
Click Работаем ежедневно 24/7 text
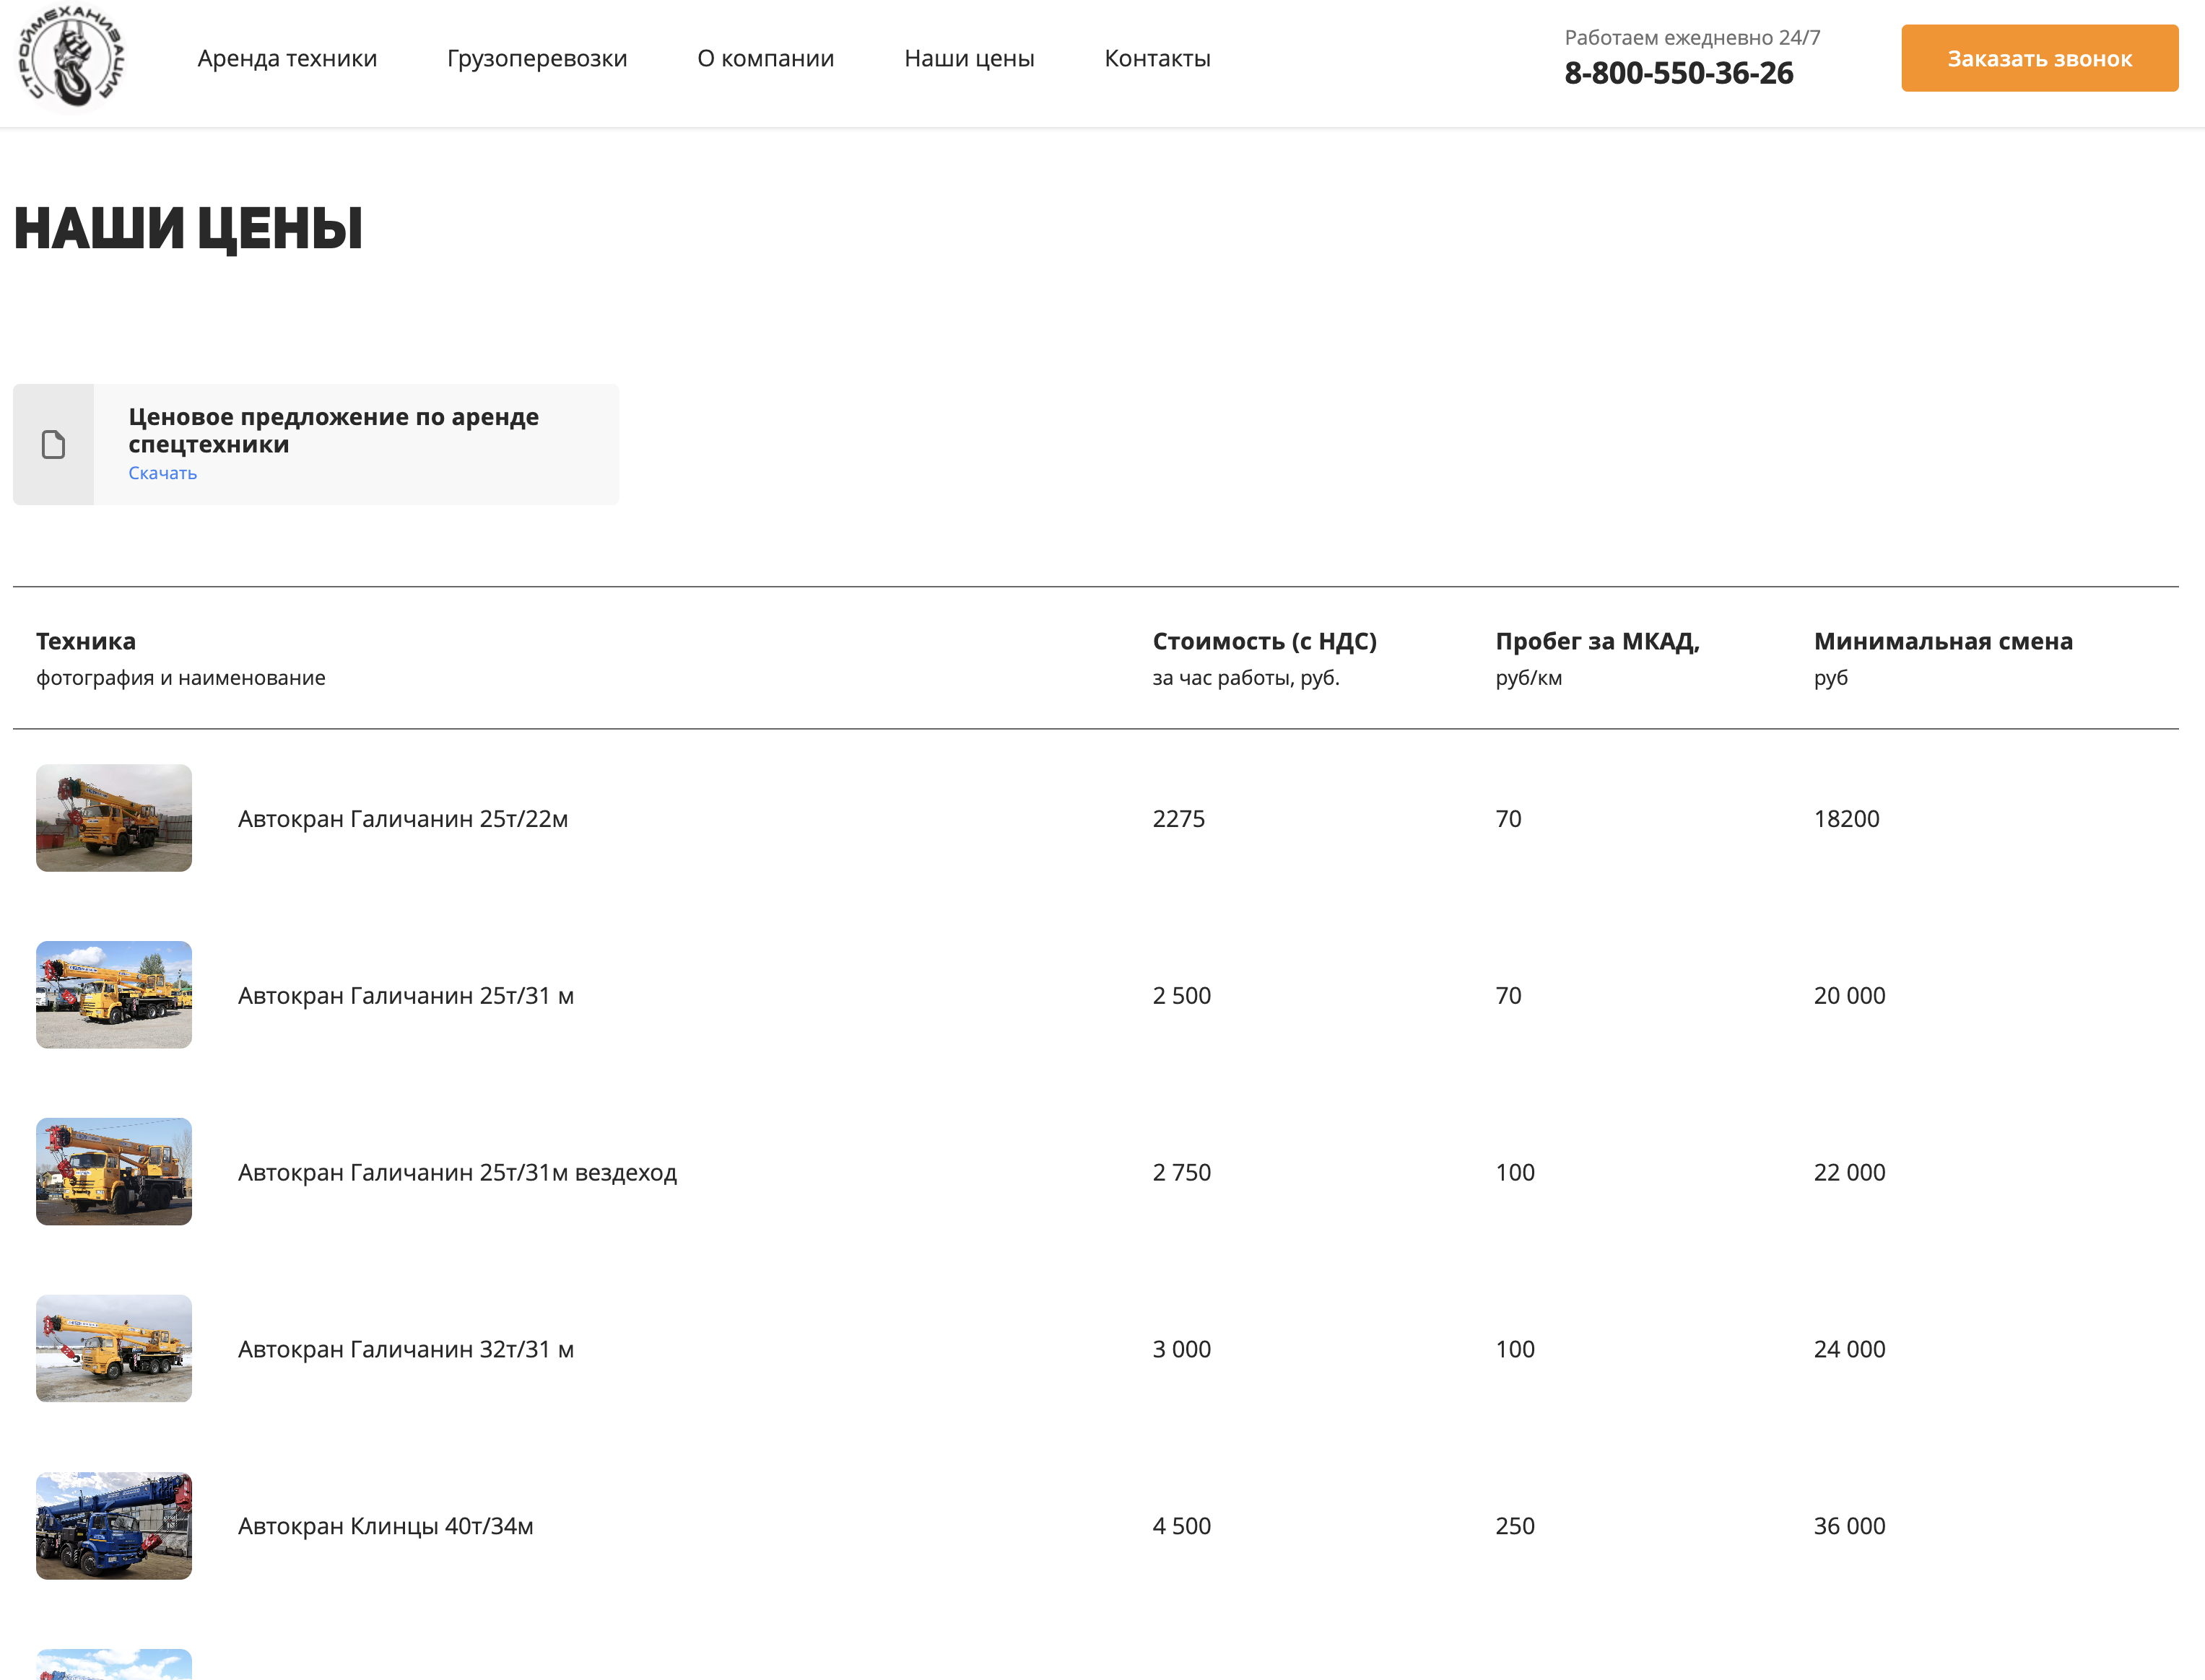point(1692,38)
